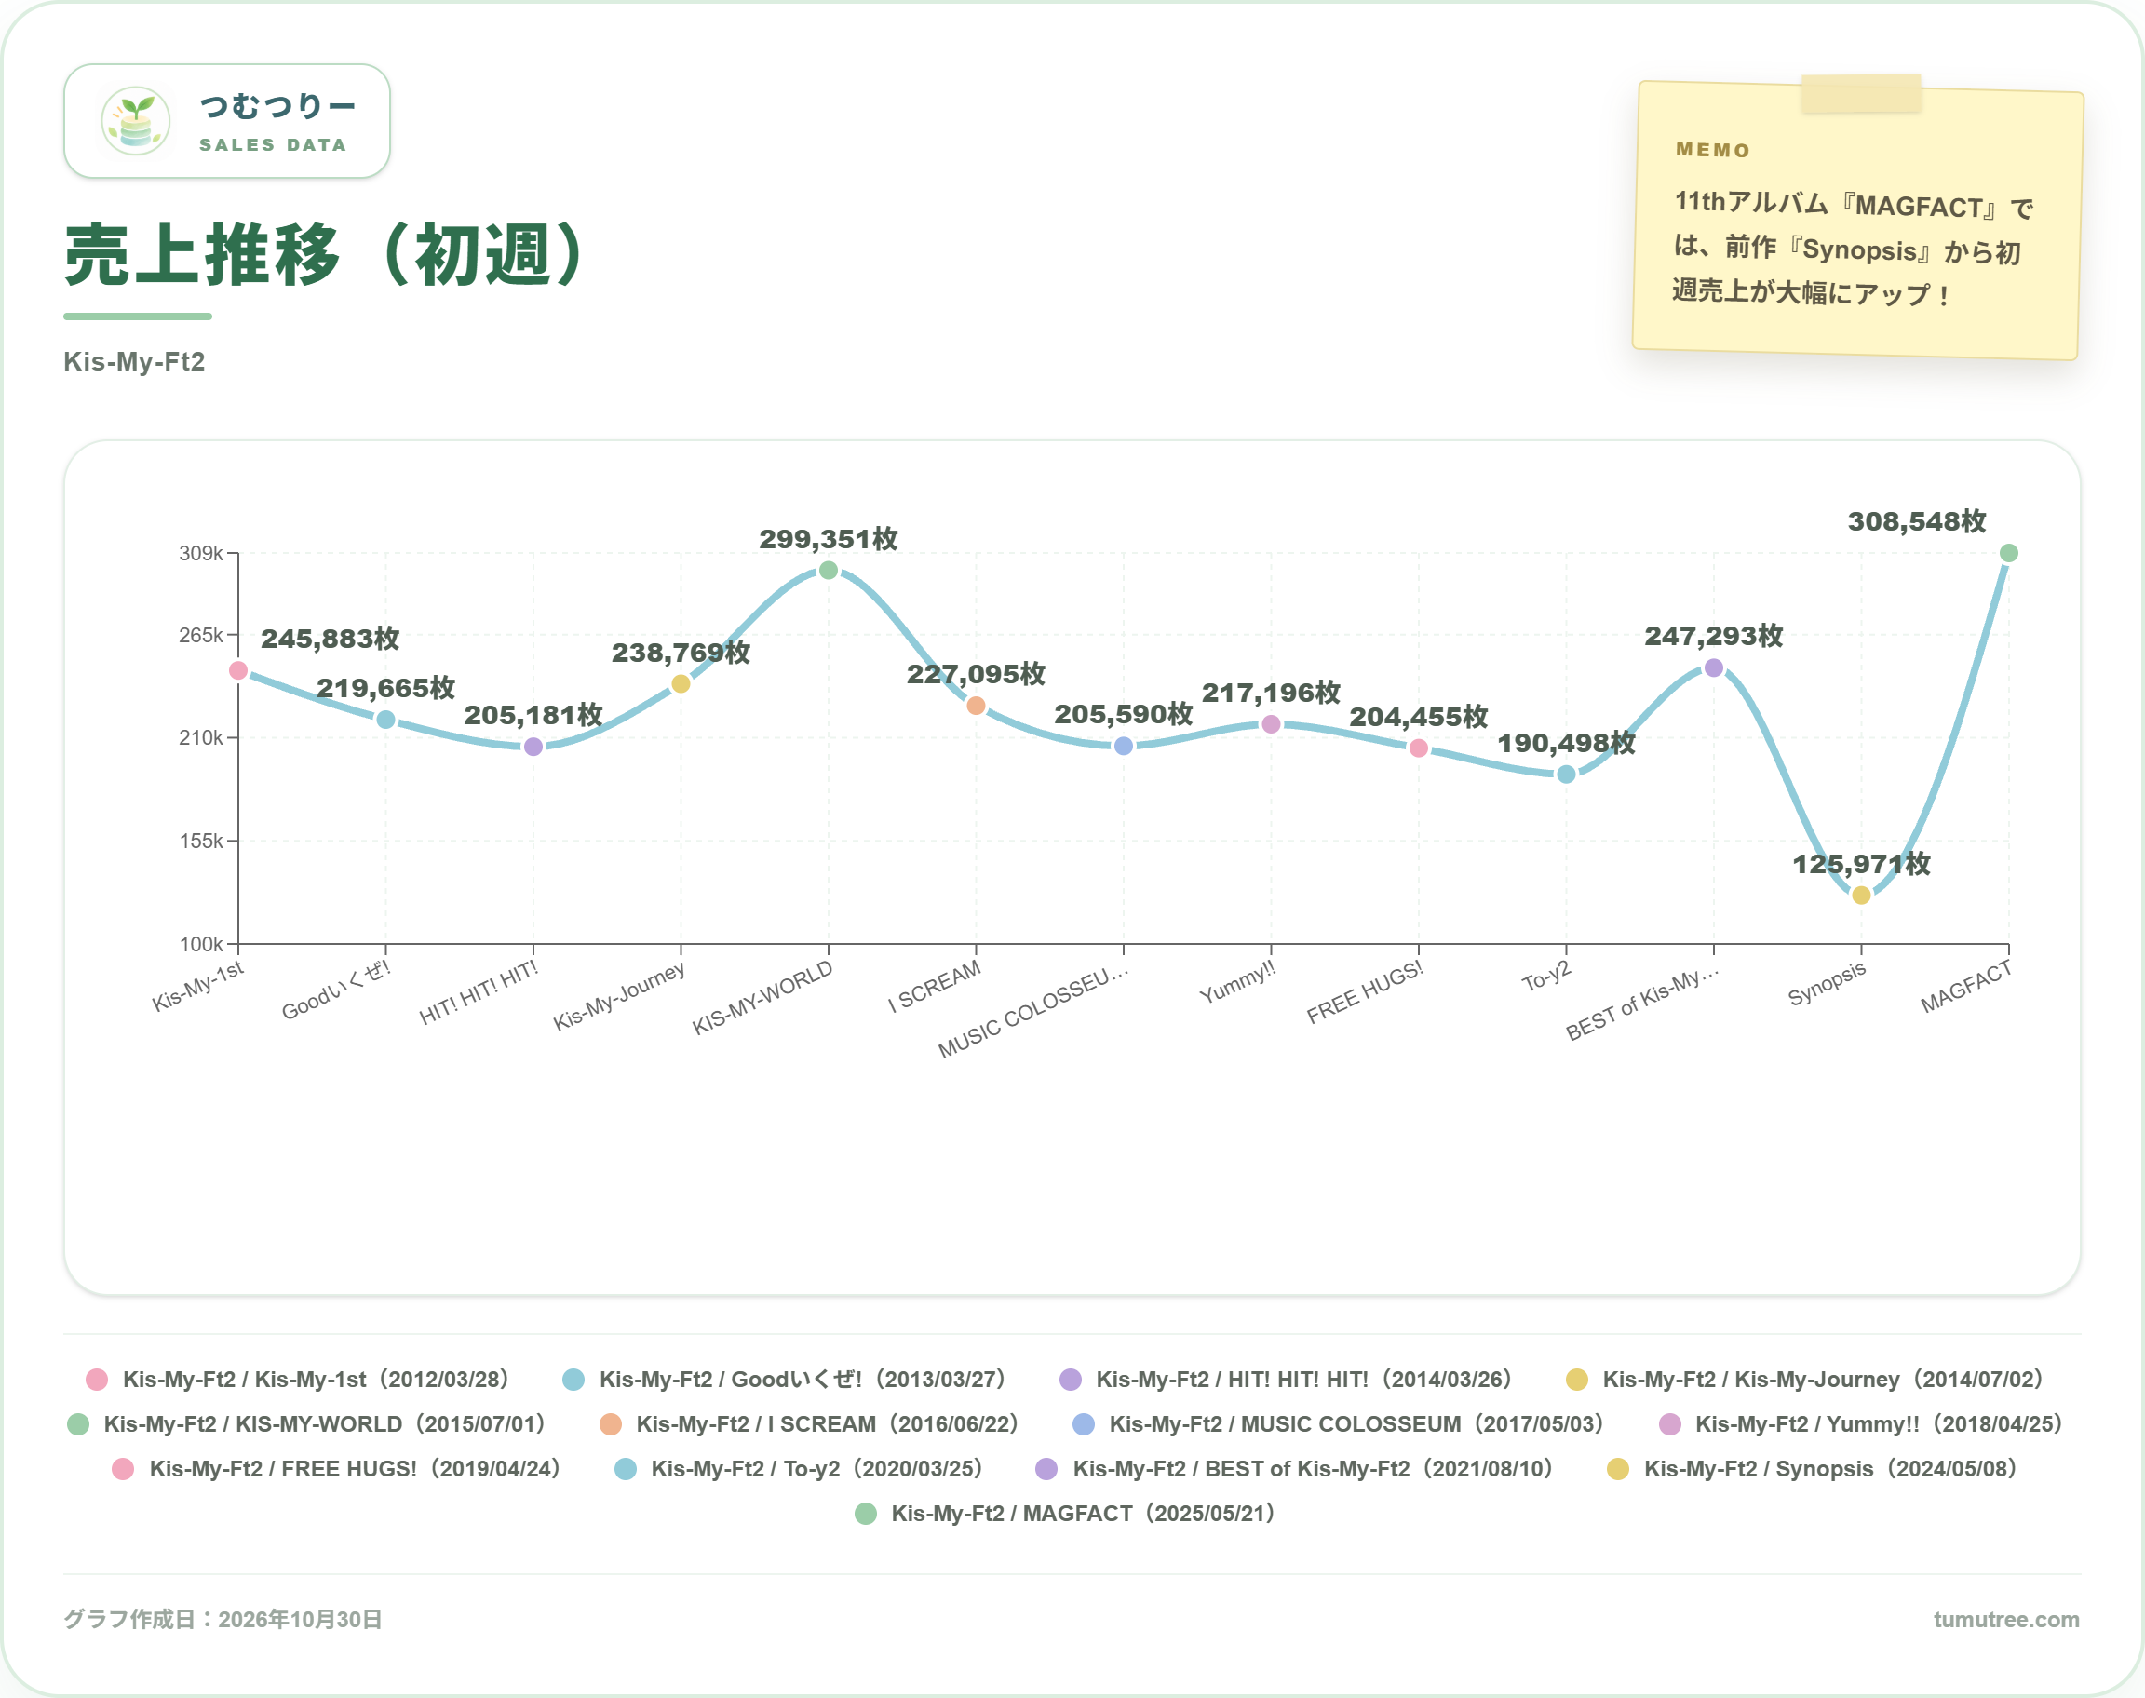Click the 247,293枚 BEST of Kis-My-Ft2 point
This screenshot has height=1698, width=2145.
(x=1714, y=668)
